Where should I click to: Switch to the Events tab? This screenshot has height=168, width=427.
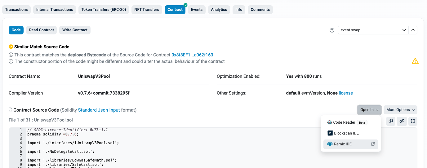click(x=197, y=10)
